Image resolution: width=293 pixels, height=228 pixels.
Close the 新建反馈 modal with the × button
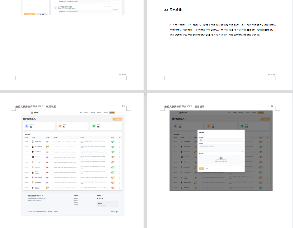[x=242, y=132]
